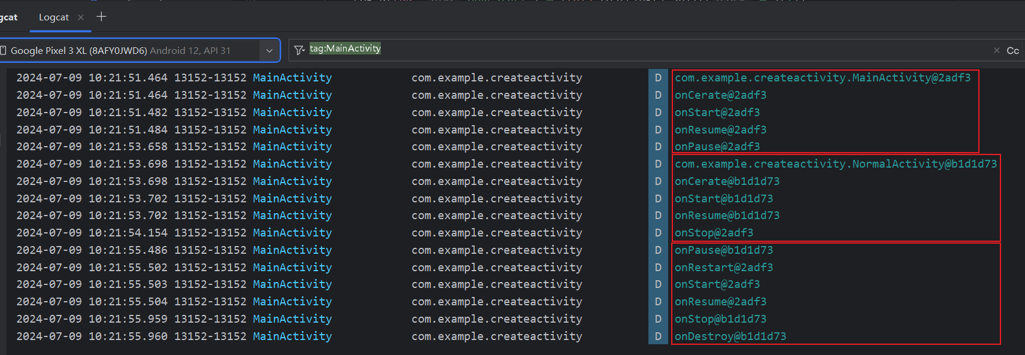Viewport: 1025px width, 355px height.
Task: Click the package name in the 10:21:55.486 row
Action: pyautogui.click(x=496, y=250)
